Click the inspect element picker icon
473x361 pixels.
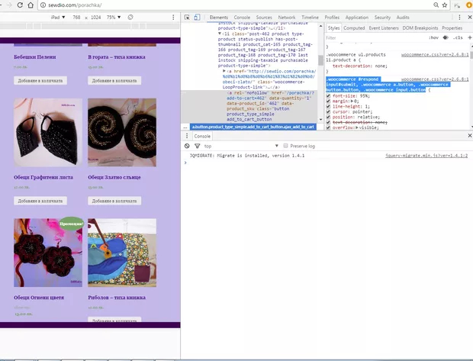(x=188, y=17)
